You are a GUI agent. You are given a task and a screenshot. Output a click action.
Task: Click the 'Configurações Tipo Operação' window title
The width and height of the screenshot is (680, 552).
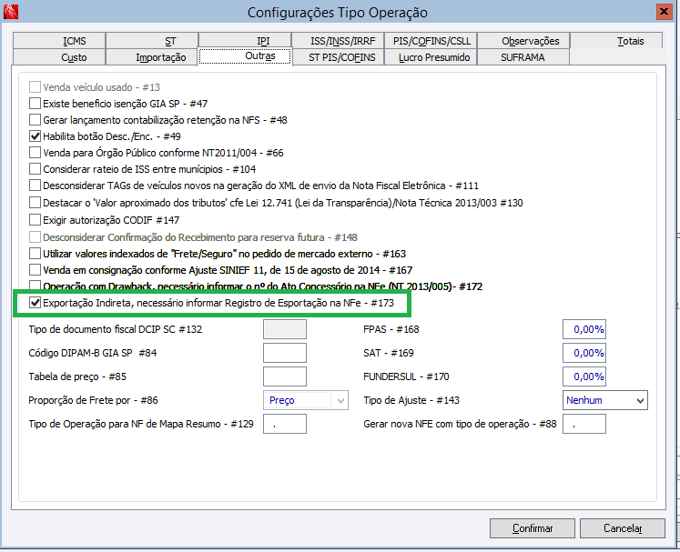click(x=338, y=12)
